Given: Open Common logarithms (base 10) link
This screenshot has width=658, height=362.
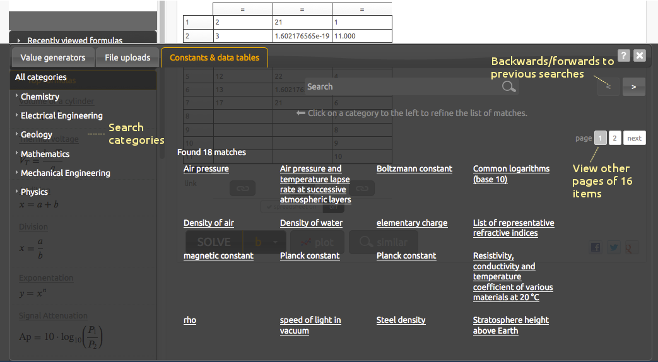Looking at the screenshot, I should (511, 174).
